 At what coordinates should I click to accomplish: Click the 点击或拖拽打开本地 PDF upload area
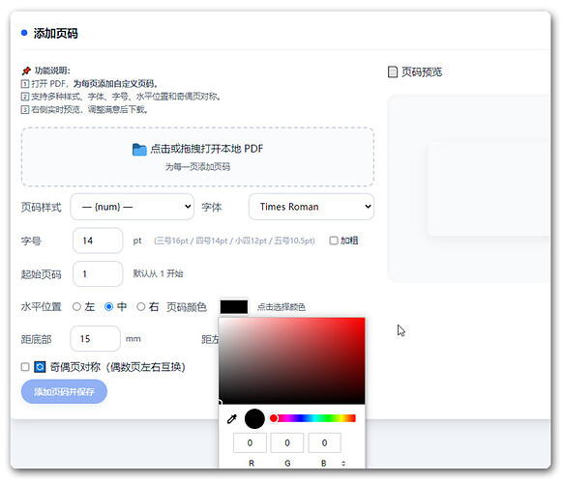[197, 156]
